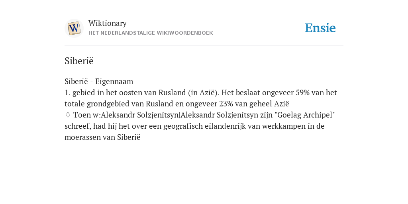Click the 'Siberië - Eigennaam' line
This screenshot has height=204, width=408.
[x=99, y=81]
